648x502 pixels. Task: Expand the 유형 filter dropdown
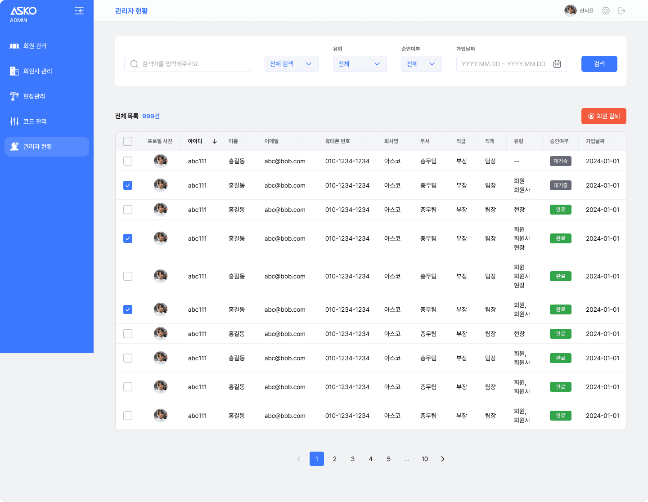tap(360, 63)
